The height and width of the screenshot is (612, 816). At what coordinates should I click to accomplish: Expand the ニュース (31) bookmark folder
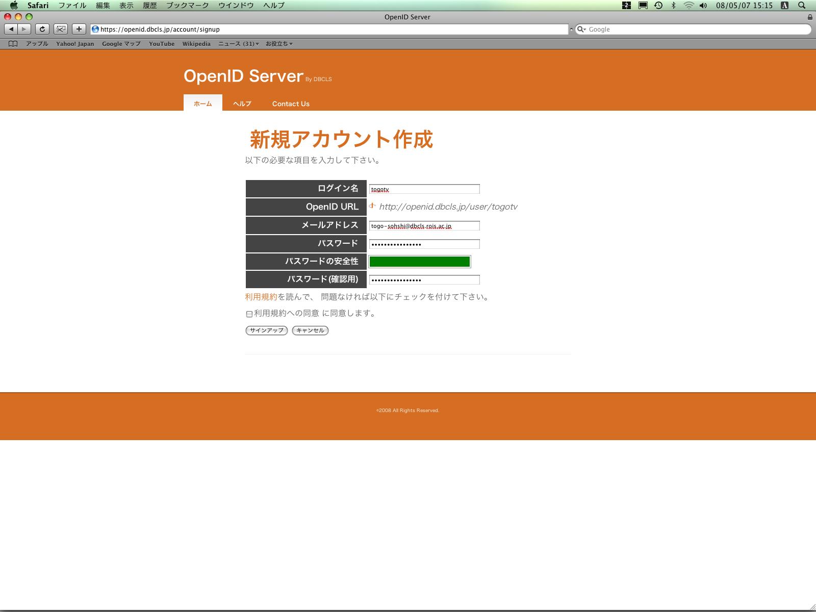[x=238, y=44]
